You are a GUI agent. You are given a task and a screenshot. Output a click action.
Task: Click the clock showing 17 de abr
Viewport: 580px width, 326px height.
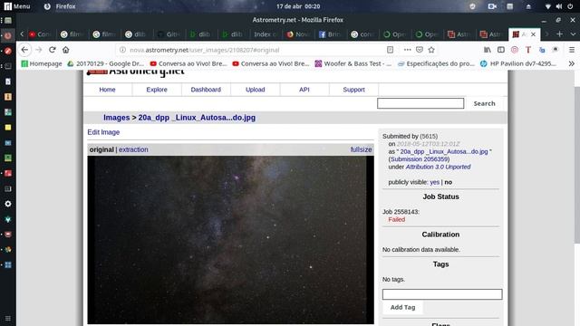coord(298,6)
